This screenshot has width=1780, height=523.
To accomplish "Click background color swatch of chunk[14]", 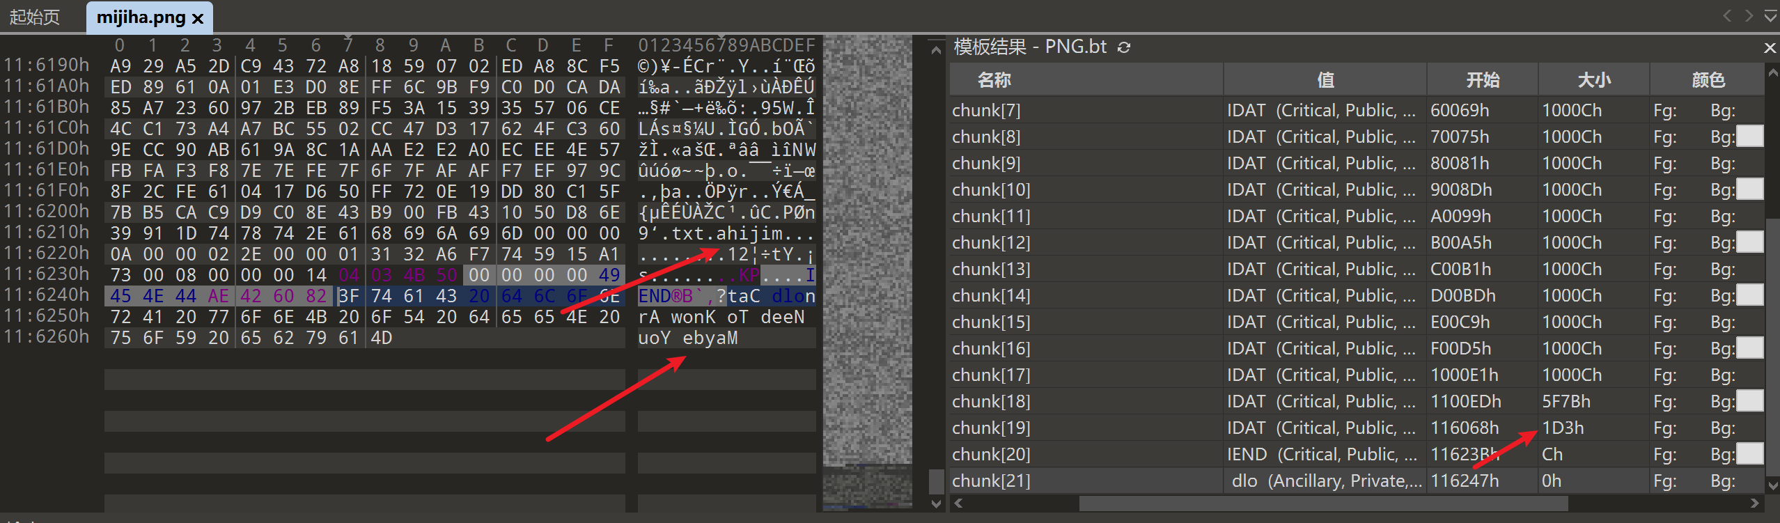I will click(x=1749, y=295).
